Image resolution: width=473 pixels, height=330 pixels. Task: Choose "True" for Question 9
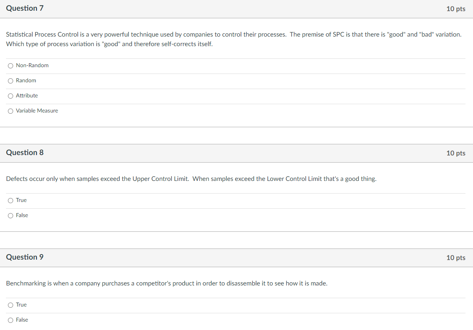(10, 305)
